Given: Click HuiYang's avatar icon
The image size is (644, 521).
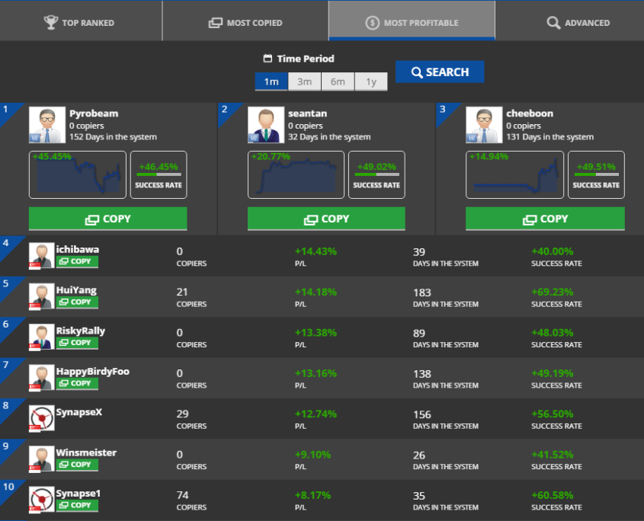Looking at the screenshot, I should [x=41, y=296].
